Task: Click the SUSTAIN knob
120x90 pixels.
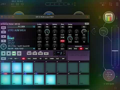Action: coord(70,38)
